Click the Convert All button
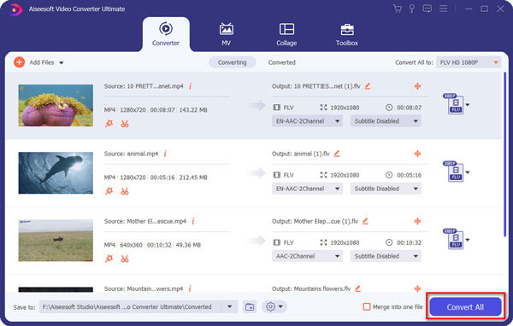The width and height of the screenshot is (513, 326). 465,306
